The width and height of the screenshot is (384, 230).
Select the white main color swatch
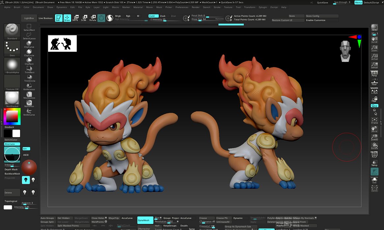(16, 133)
